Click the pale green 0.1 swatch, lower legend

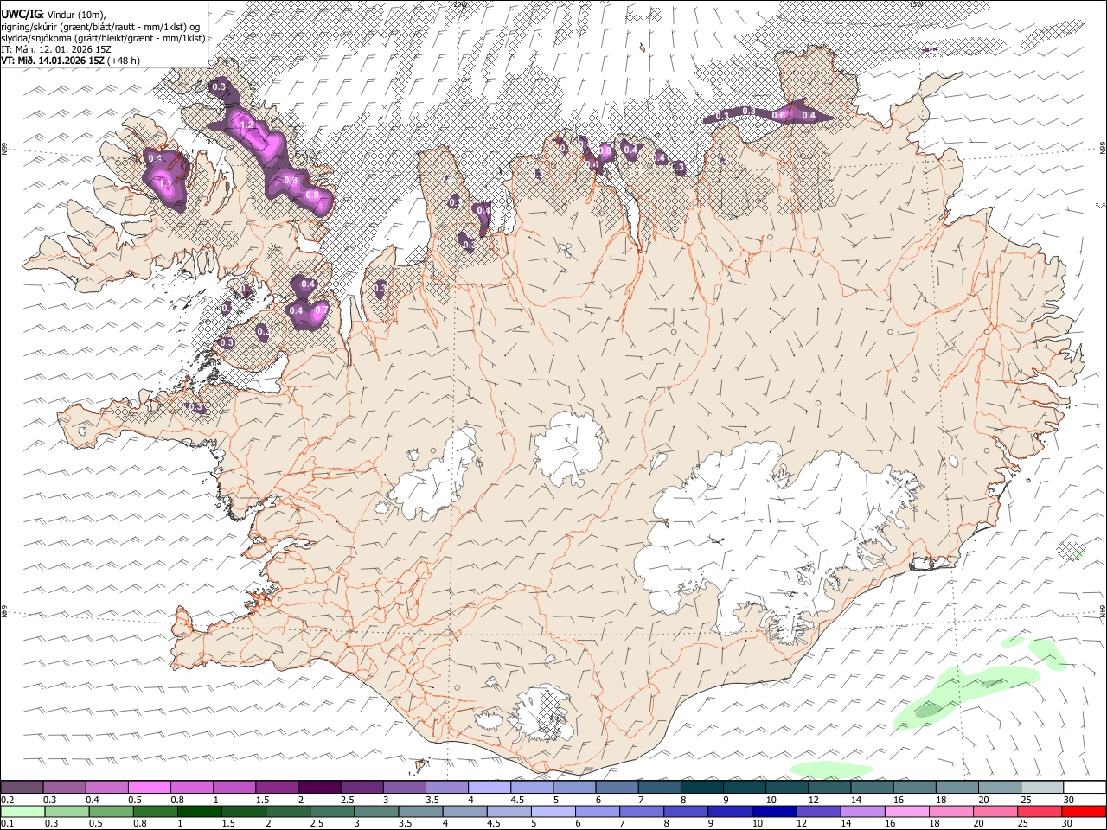[x=22, y=811]
